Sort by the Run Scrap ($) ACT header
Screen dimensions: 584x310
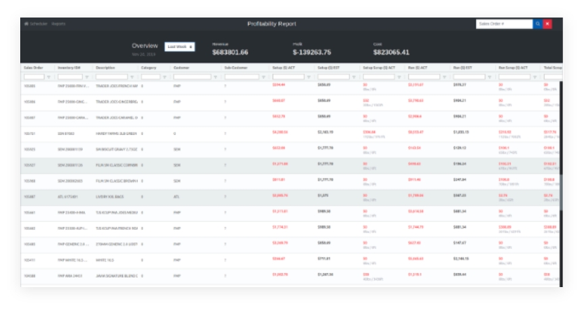(513, 68)
